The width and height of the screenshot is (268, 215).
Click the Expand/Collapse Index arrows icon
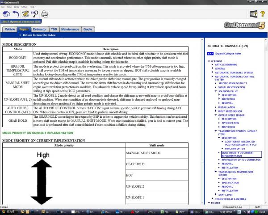(x=210, y=54)
